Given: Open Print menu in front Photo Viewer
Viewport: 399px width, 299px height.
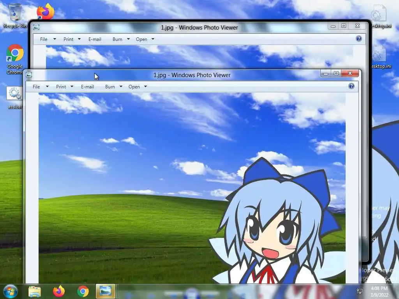Looking at the screenshot, I should click(x=61, y=87).
